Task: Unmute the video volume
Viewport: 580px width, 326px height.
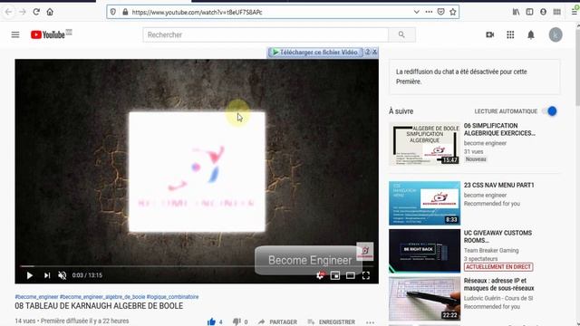Action: click(63, 275)
